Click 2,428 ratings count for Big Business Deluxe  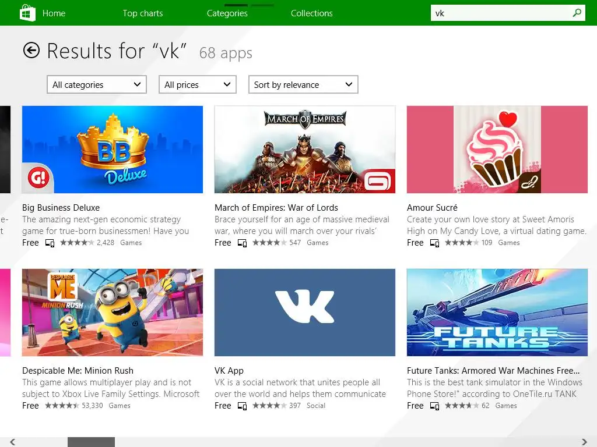106,243
